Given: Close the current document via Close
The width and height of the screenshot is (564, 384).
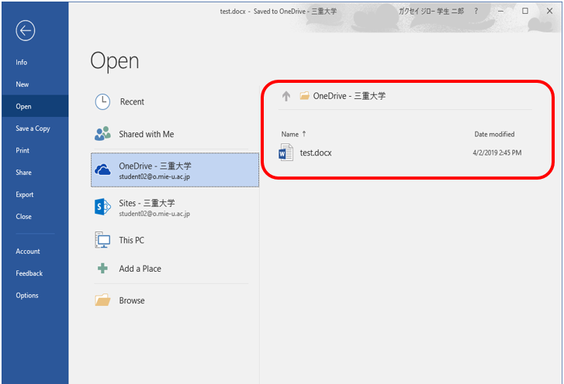Looking at the screenshot, I should pyautogui.click(x=35, y=217).
